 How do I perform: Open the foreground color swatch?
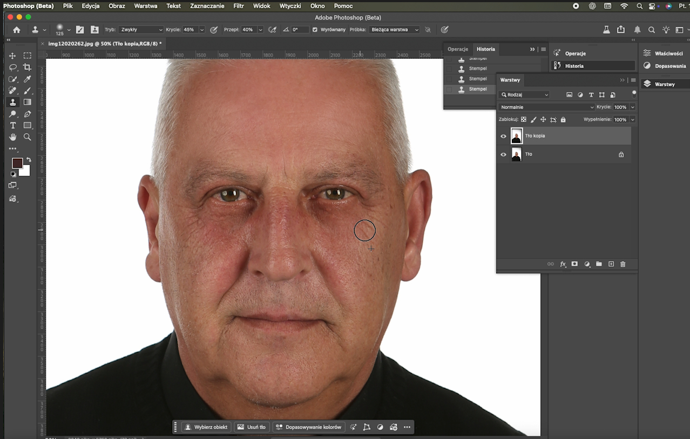[17, 163]
